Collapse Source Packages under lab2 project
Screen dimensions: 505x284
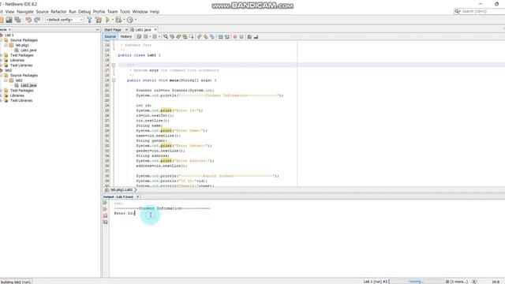tap(1, 76)
